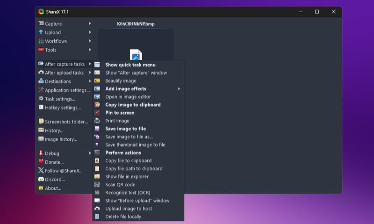Click the Image history icon
The width and height of the screenshot is (374, 224).
tap(41, 139)
